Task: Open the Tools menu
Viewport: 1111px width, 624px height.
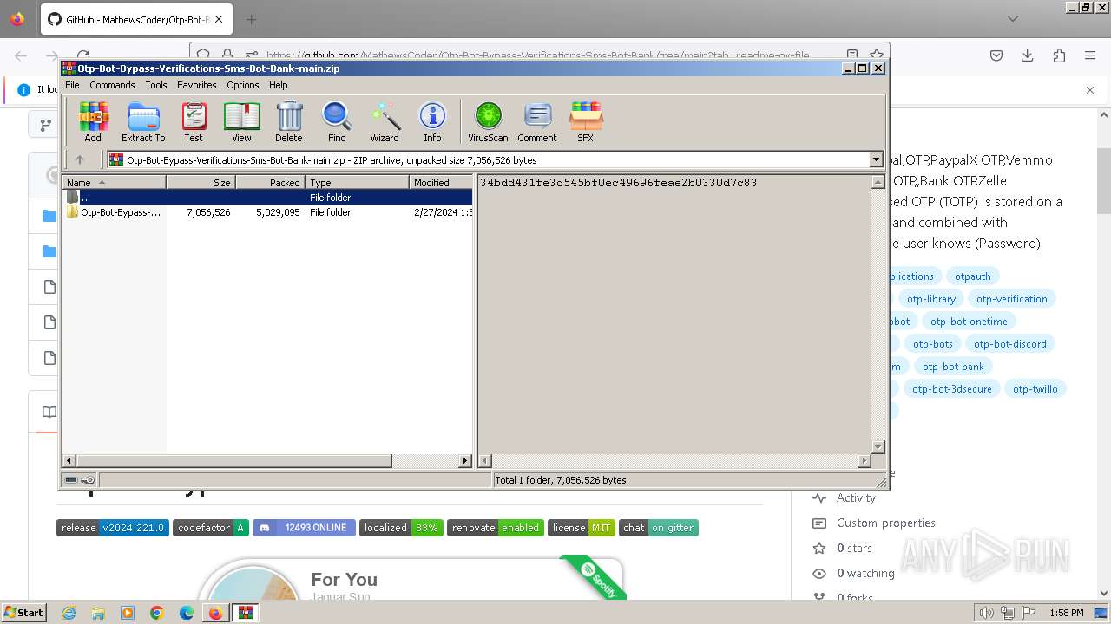Action: [156, 85]
